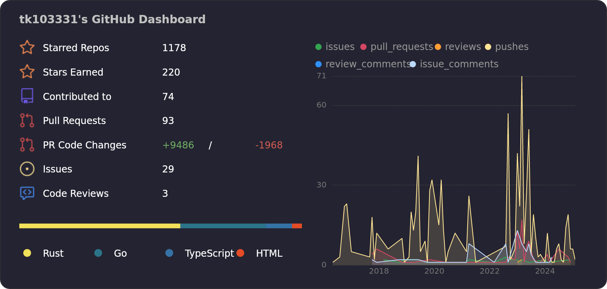Image resolution: width=607 pixels, height=289 pixels.
Task: Click the +9486 additions value
Action: click(178, 145)
